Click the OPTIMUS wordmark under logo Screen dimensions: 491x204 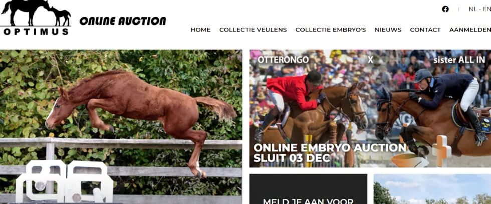tap(36, 32)
